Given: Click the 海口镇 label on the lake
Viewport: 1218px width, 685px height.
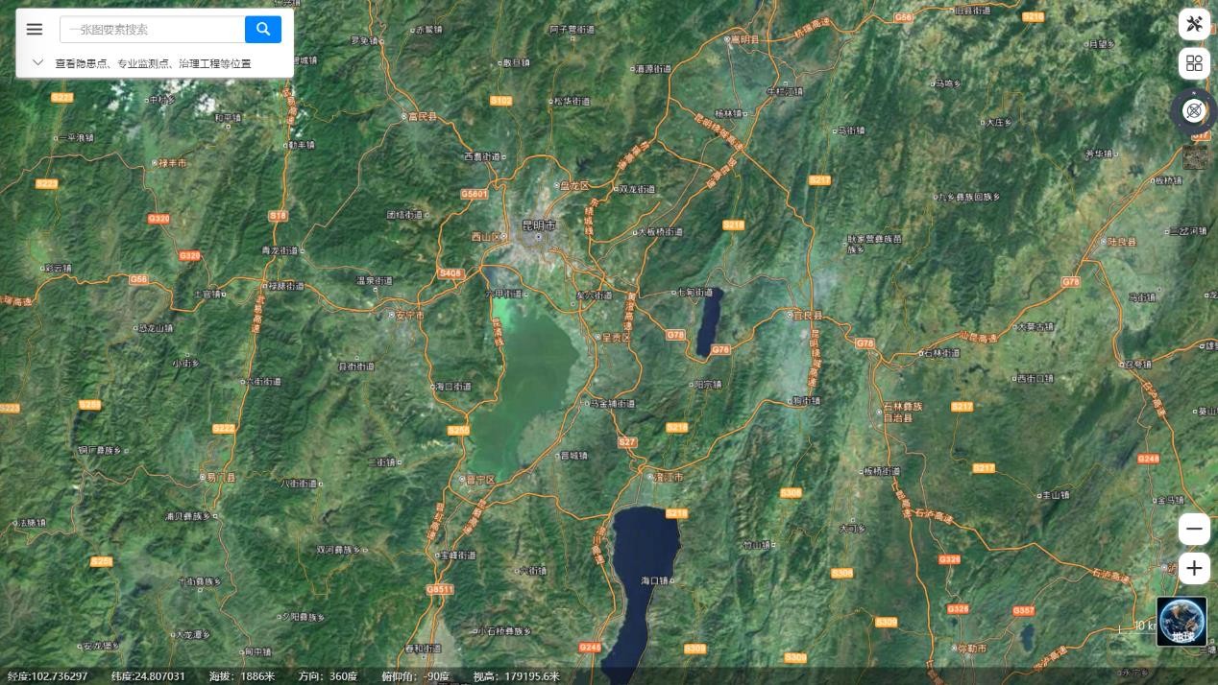Looking at the screenshot, I should coord(658,580).
